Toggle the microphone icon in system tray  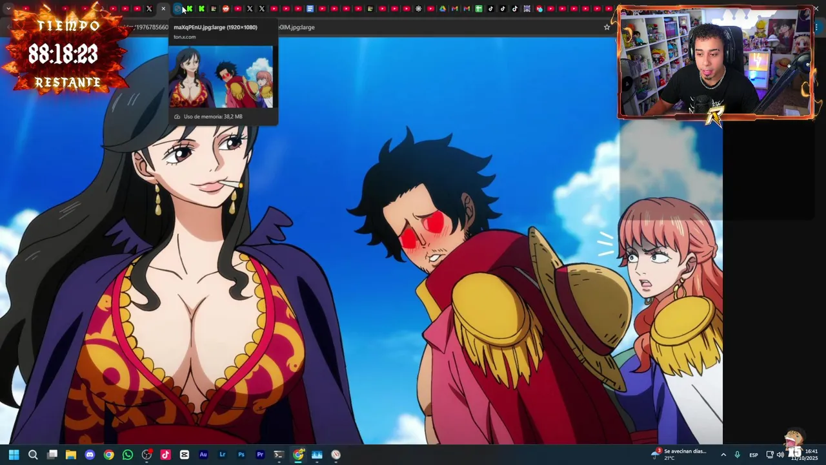737,455
